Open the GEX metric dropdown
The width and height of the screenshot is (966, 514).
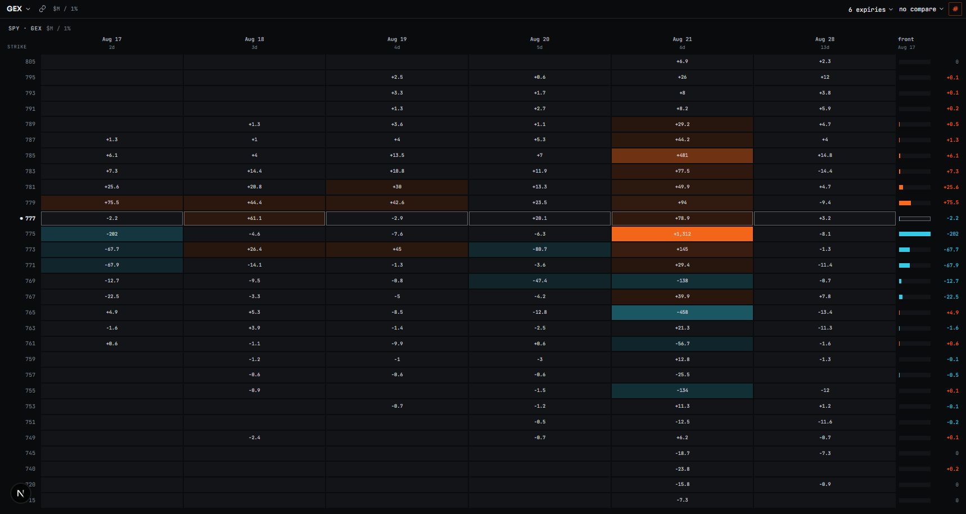click(x=19, y=9)
